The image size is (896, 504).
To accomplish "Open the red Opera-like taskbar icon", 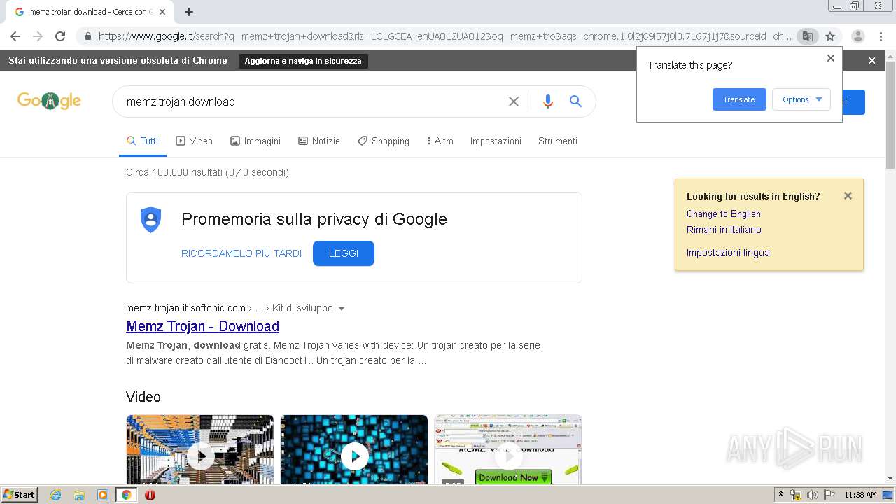I will [150, 495].
